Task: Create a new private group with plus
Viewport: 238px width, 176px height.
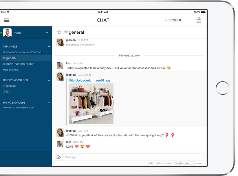Action: (49, 103)
